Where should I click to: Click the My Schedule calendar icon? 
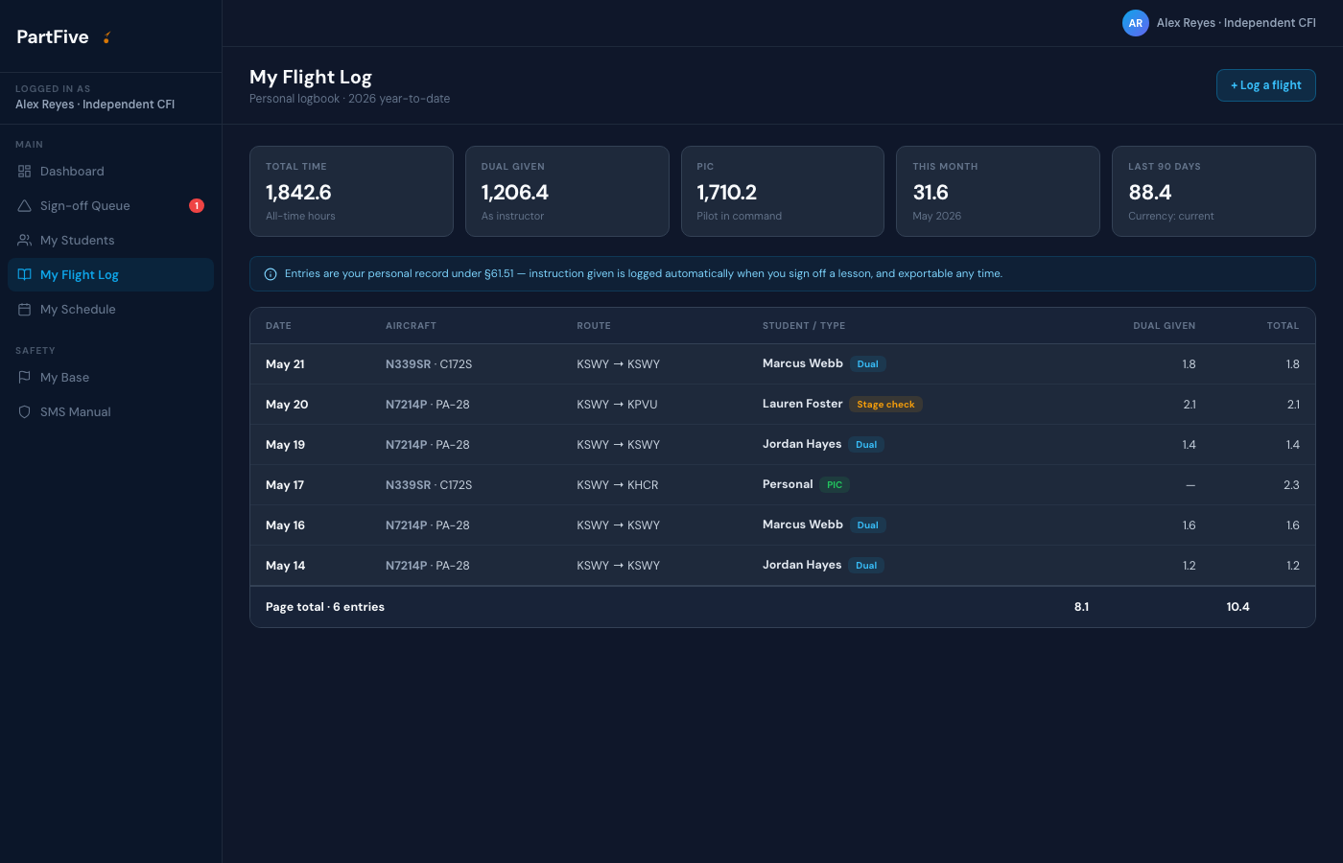point(25,310)
